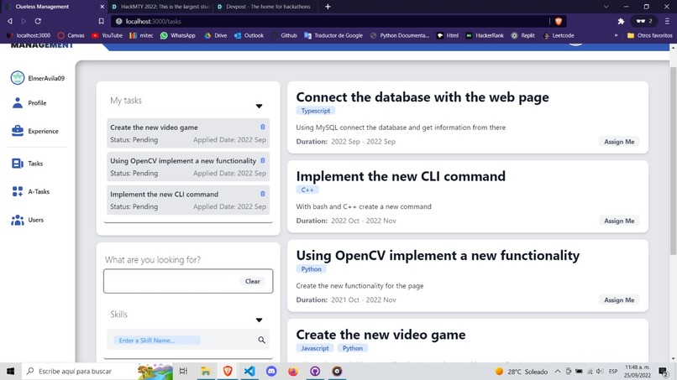Open the browser tab search dropdown
This screenshot has width=677, height=380.
click(x=606, y=7)
